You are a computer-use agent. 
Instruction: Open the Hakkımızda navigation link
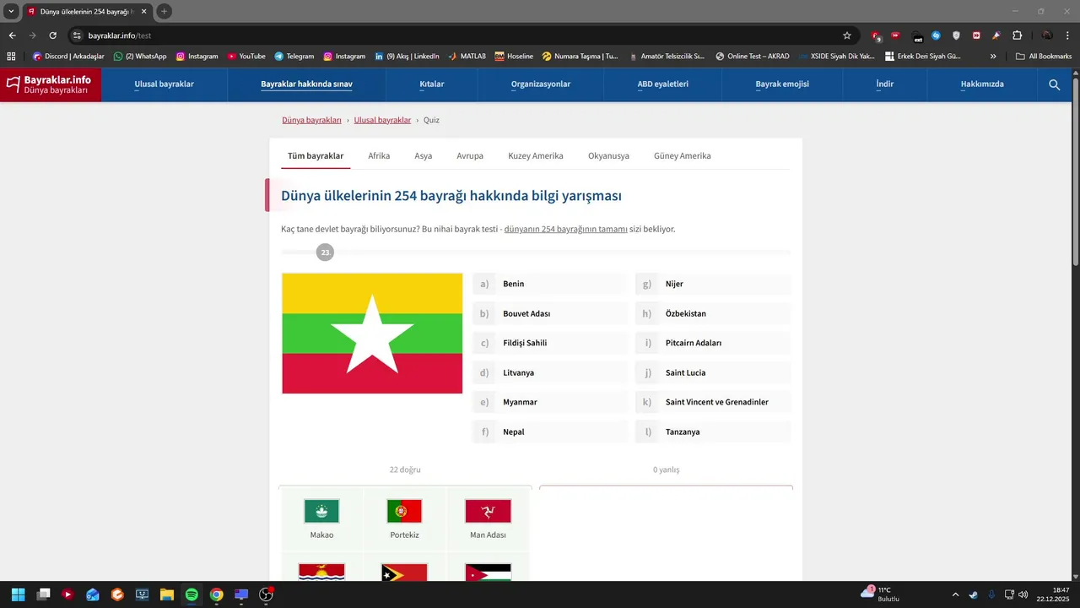pos(982,84)
